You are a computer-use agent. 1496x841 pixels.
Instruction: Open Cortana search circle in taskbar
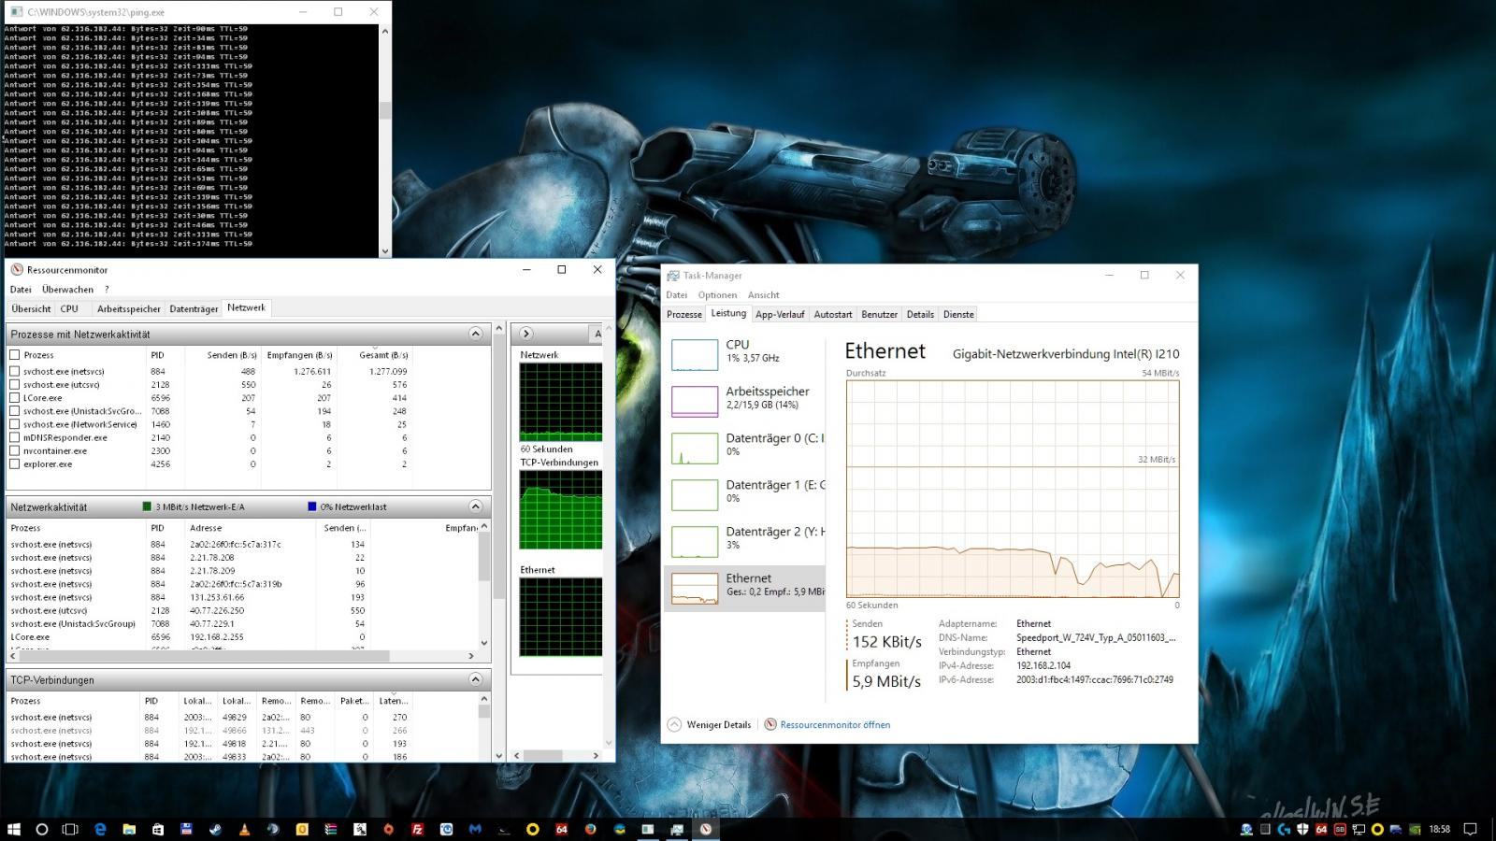point(42,829)
